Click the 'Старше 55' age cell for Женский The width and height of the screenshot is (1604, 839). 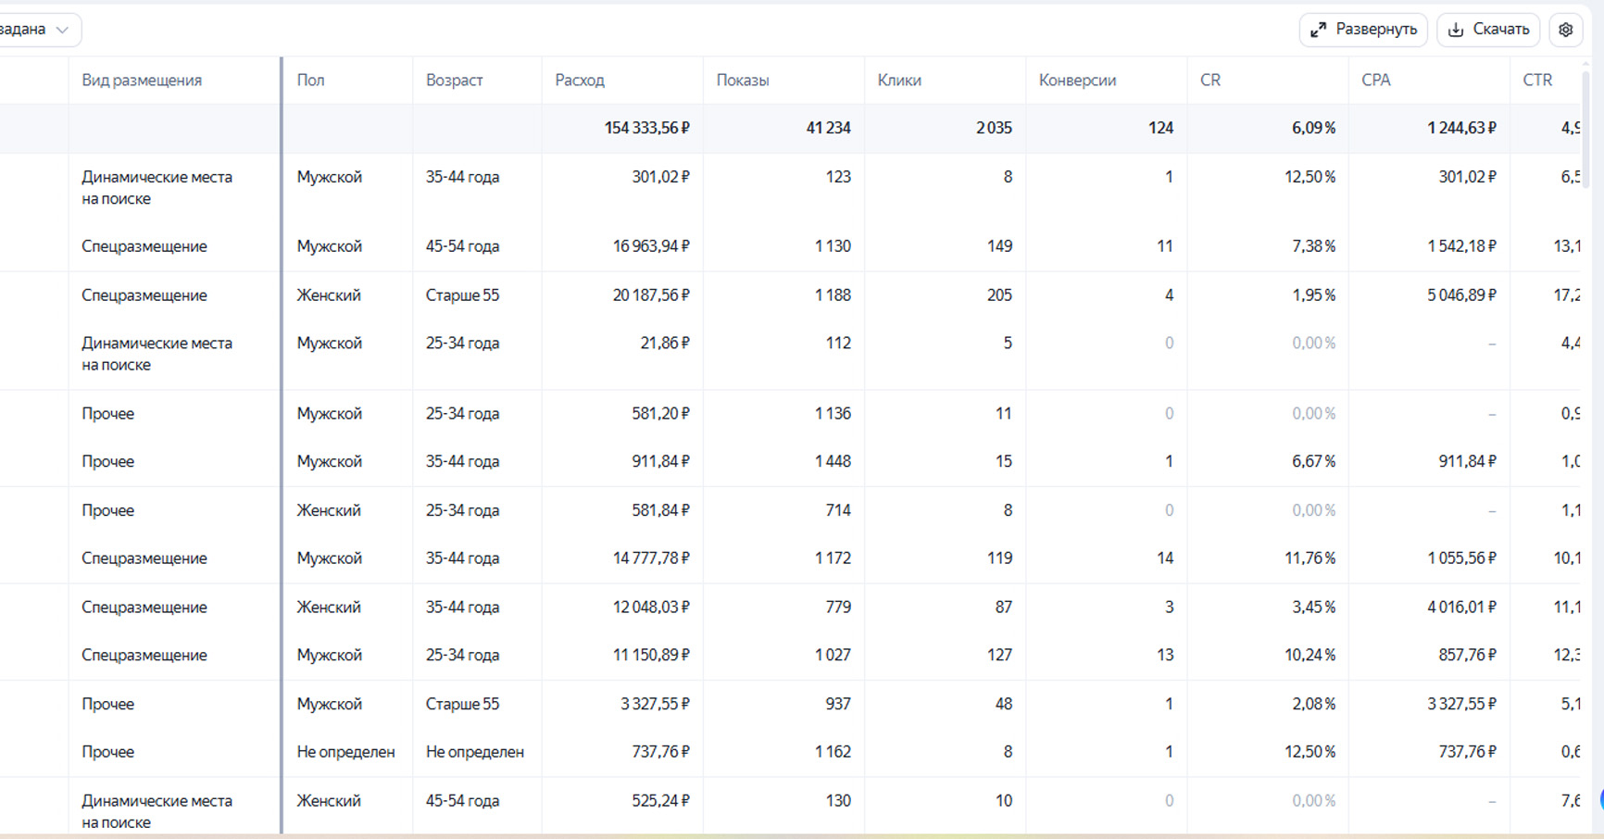462,295
